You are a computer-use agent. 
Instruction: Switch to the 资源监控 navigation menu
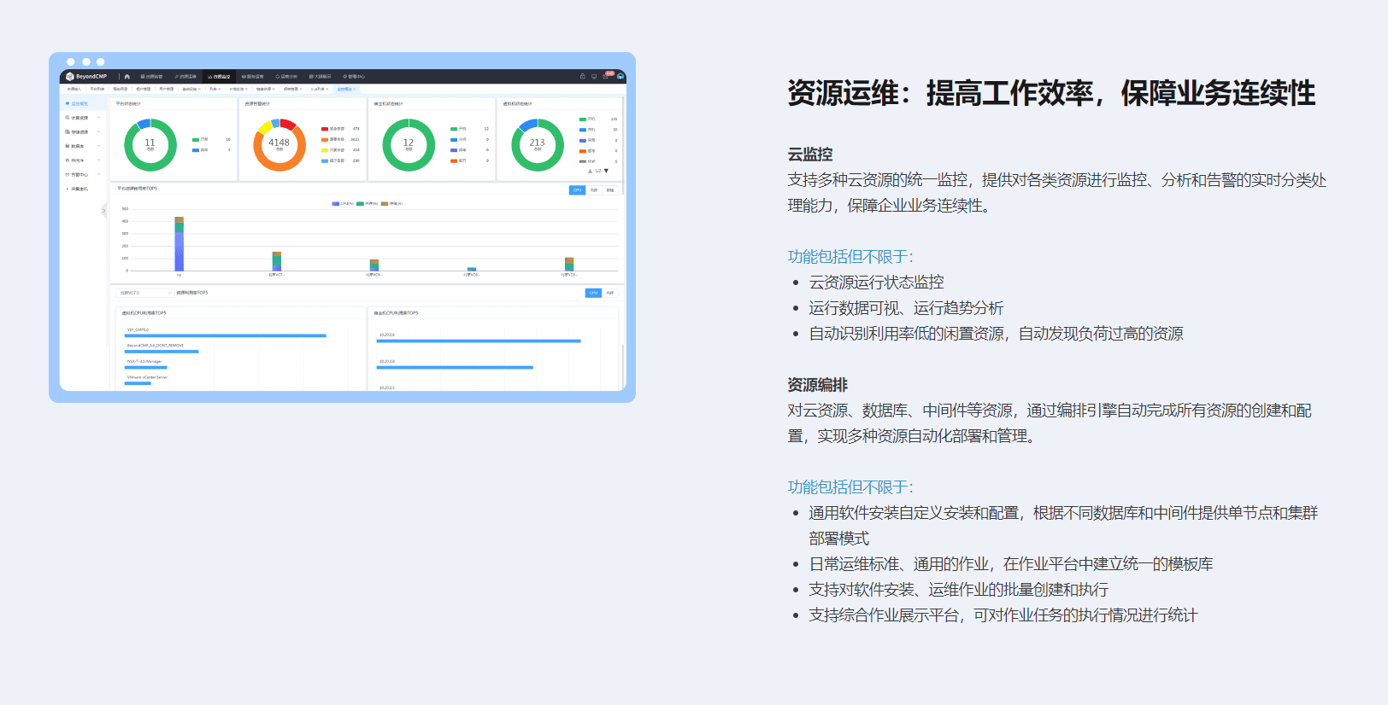click(220, 77)
